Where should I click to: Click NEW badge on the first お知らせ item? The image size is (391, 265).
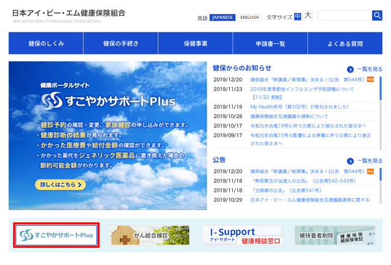[x=370, y=79]
